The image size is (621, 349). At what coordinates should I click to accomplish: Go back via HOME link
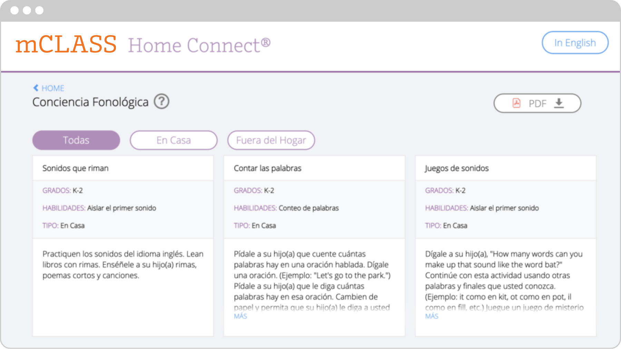point(53,88)
